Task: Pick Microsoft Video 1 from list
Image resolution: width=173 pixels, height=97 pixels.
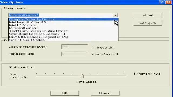Action: (x=63, y=28)
